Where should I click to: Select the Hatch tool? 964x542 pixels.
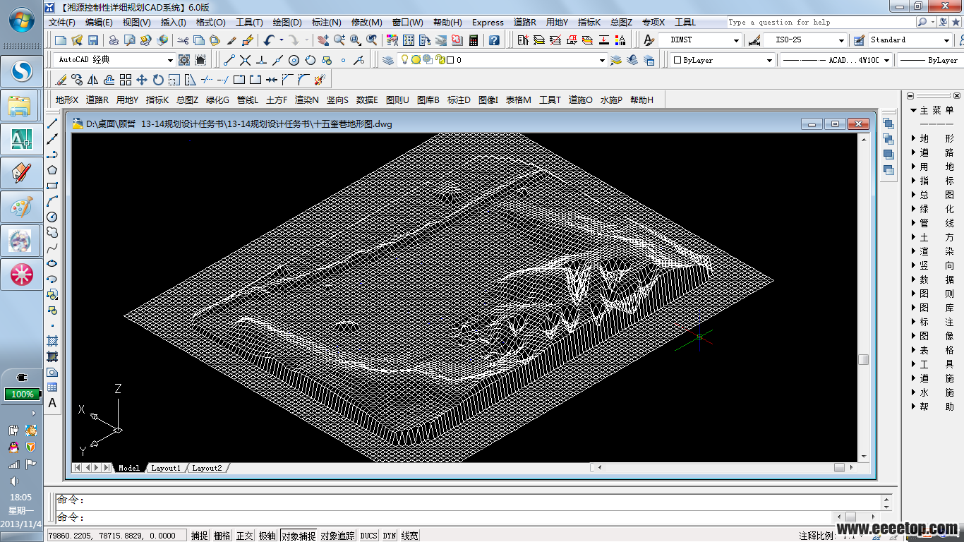[52, 341]
